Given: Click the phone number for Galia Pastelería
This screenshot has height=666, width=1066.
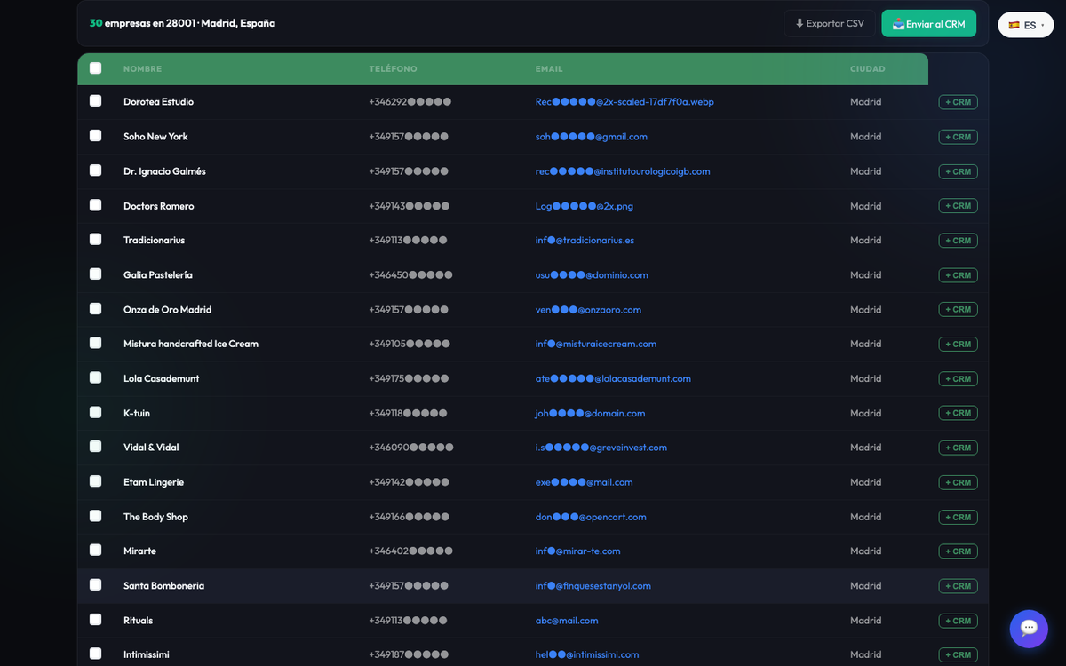Looking at the screenshot, I should point(410,275).
